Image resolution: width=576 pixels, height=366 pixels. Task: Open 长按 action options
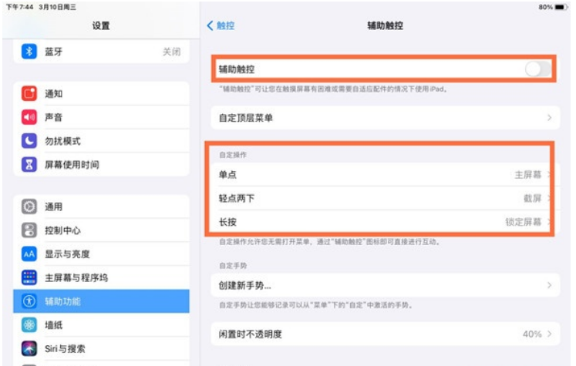[383, 222]
